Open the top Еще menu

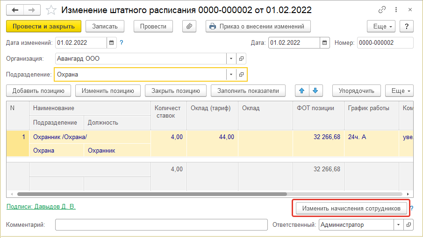(381, 27)
